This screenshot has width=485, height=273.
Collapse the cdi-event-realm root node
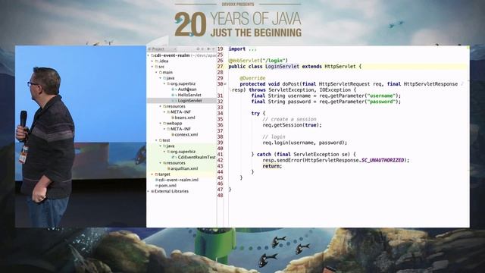[149, 55]
